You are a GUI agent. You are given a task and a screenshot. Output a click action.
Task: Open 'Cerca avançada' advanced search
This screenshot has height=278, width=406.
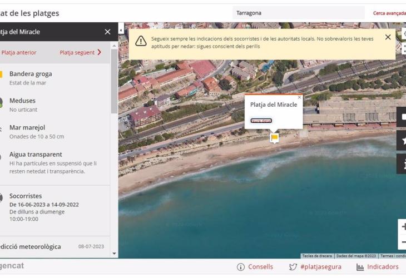tap(389, 13)
